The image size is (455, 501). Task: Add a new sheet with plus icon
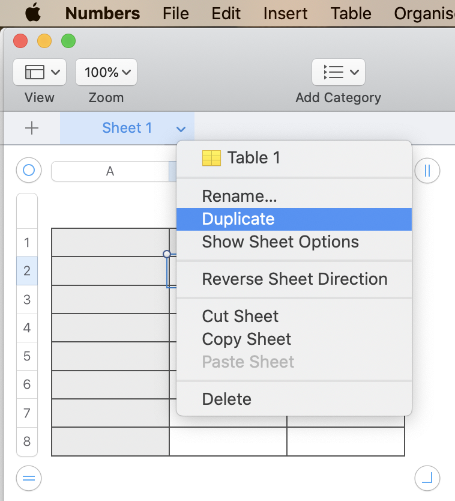[32, 128]
